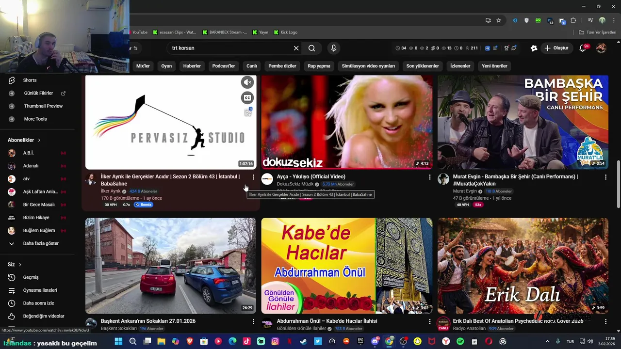
Task: Expand the Abonelikler section chevron
Action: [x=39, y=140]
